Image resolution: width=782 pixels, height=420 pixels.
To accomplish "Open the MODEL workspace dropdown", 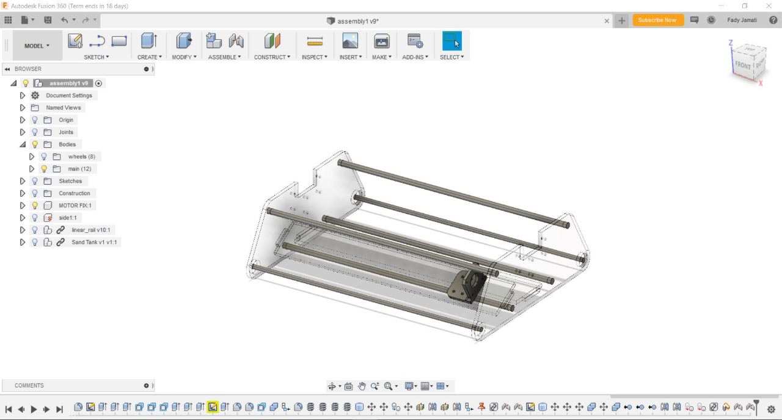I will point(37,46).
